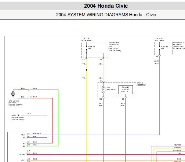185x162 pixels.
Task: Click the "2004 SYSTEM WIRING DIAGRAMS Honda - Civic" subtitle
Action: coord(106,15)
